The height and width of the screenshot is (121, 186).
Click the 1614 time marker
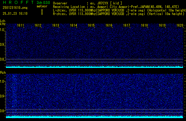[74, 25]
